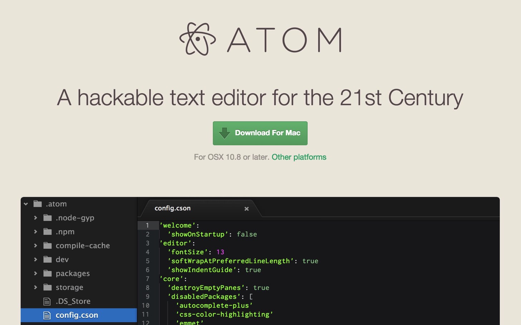Click the 'disabledPackages' key
The image size is (521, 325).
[204, 297]
